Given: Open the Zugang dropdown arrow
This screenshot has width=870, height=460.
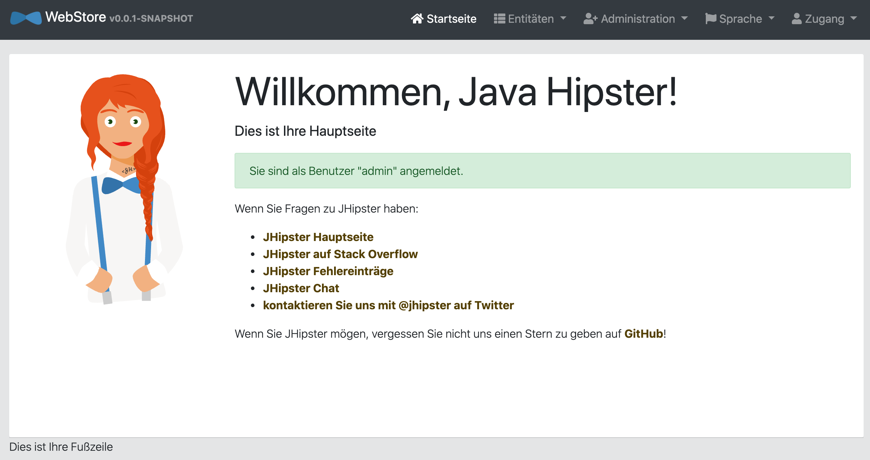Looking at the screenshot, I should coord(854,18).
